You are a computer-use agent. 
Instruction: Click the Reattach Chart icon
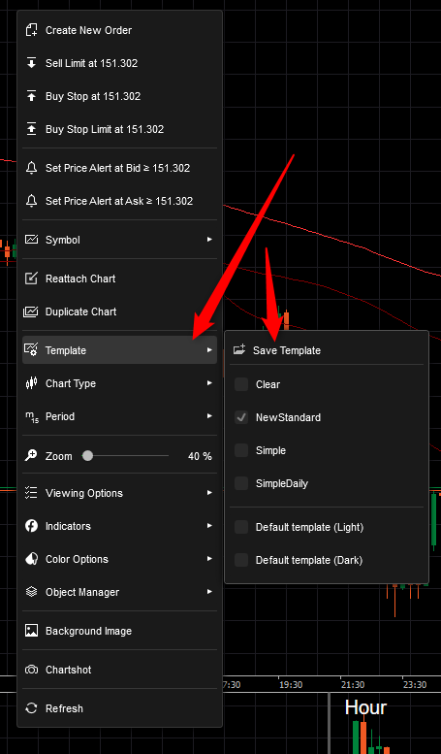pyautogui.click(x=31, y=279)
